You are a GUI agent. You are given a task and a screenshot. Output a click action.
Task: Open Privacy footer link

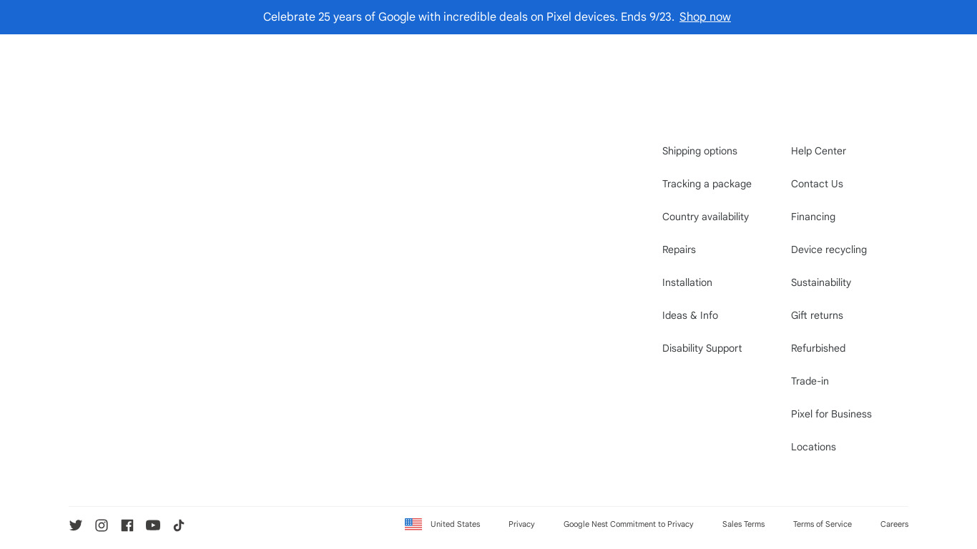pos(521,524)
